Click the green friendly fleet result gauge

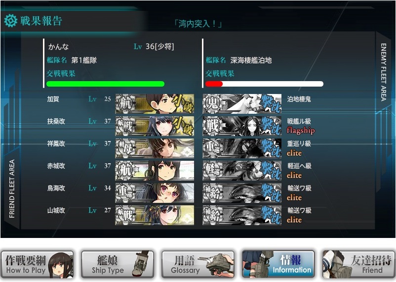click(x=105, y=84)
